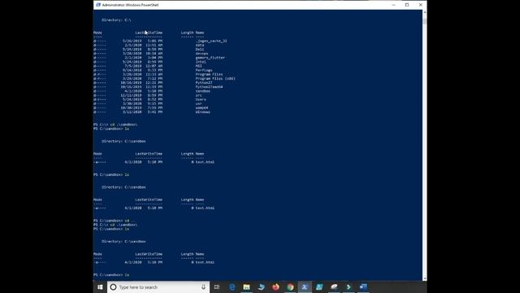Close the PowerShell window
Image resolution: width=520 pixels, height=293 pixels.
tap(421, 5)
